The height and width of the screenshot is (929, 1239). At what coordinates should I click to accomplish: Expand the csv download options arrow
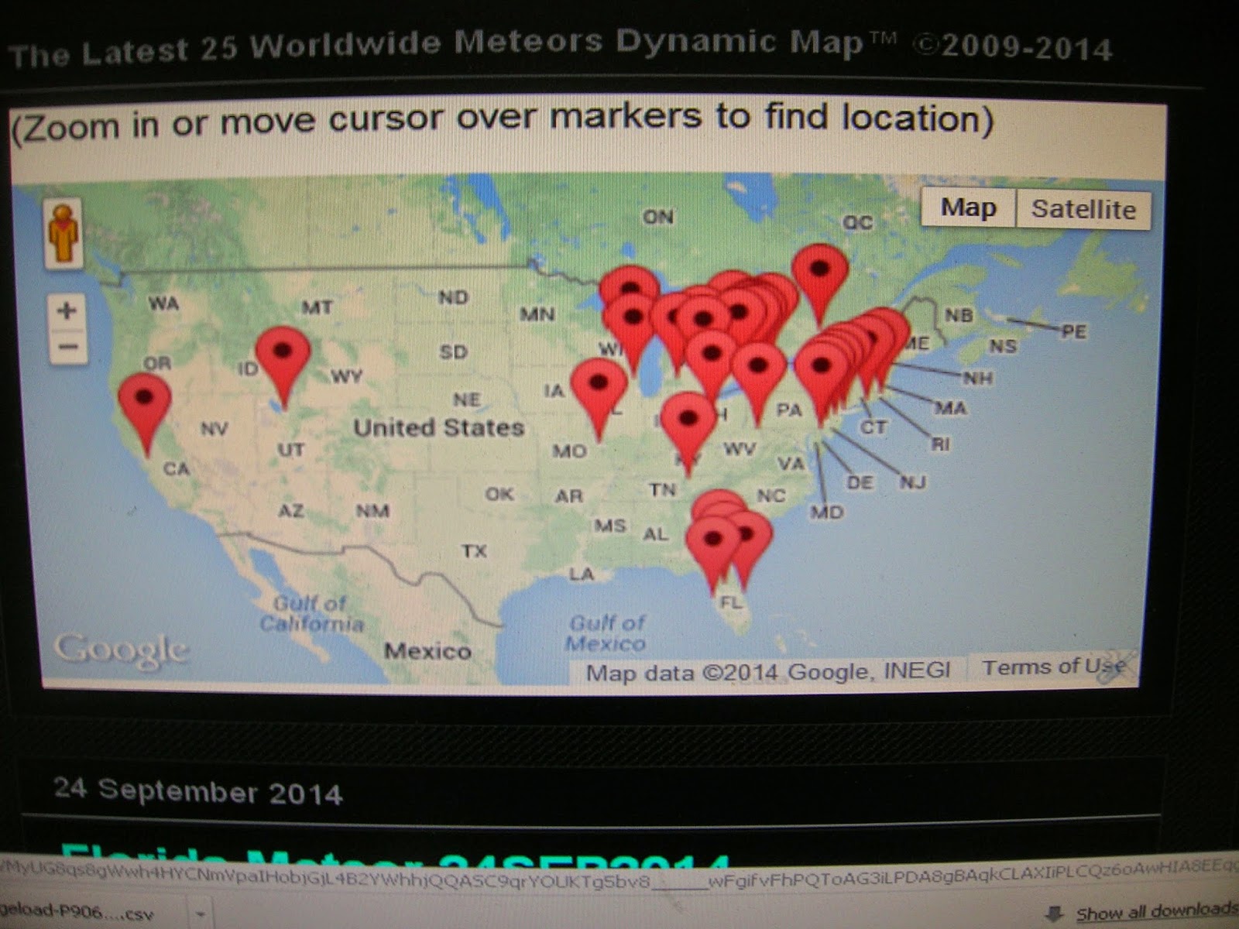point(201,914)
